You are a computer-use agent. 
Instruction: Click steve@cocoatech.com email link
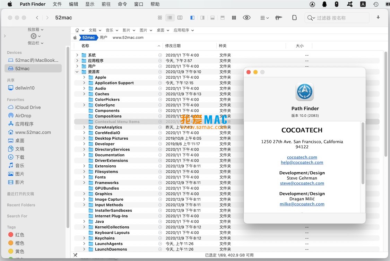tap(302, 183)
